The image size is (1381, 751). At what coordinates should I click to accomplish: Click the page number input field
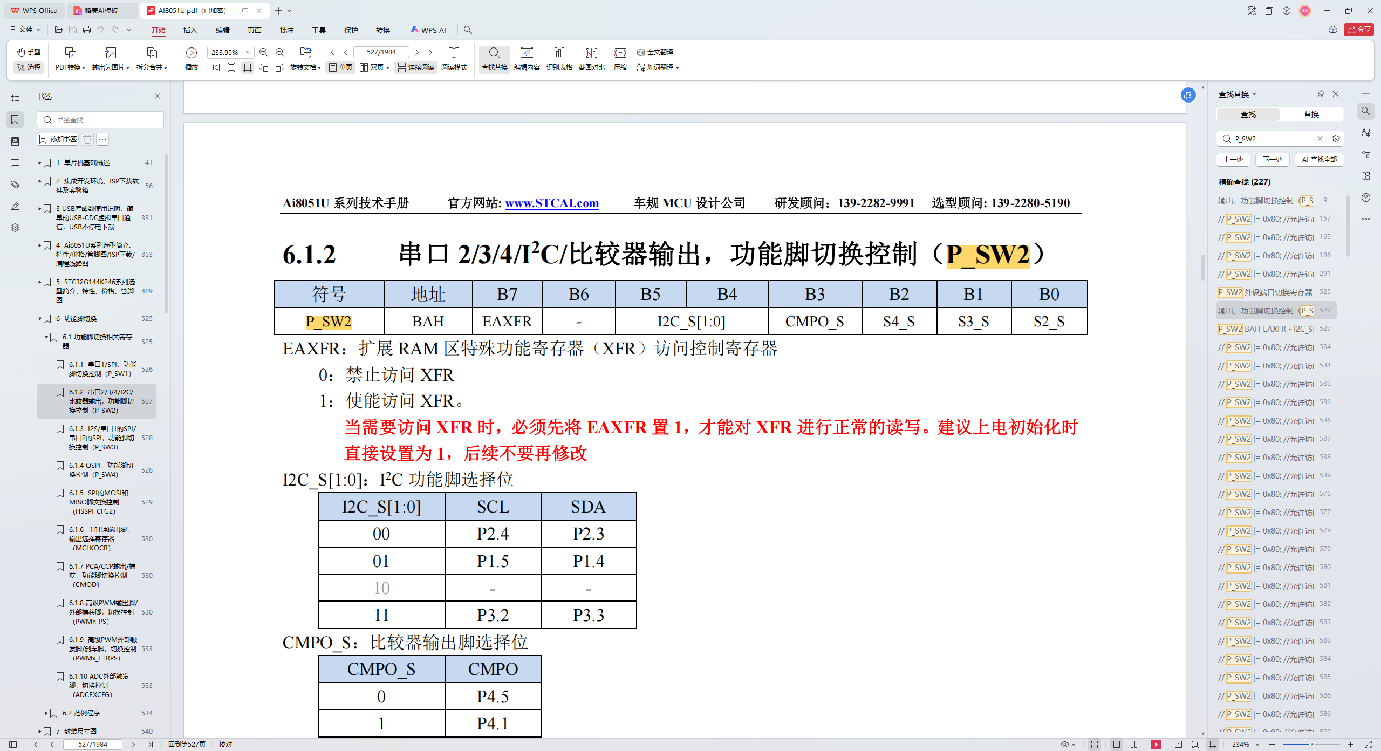coord(382,52)
